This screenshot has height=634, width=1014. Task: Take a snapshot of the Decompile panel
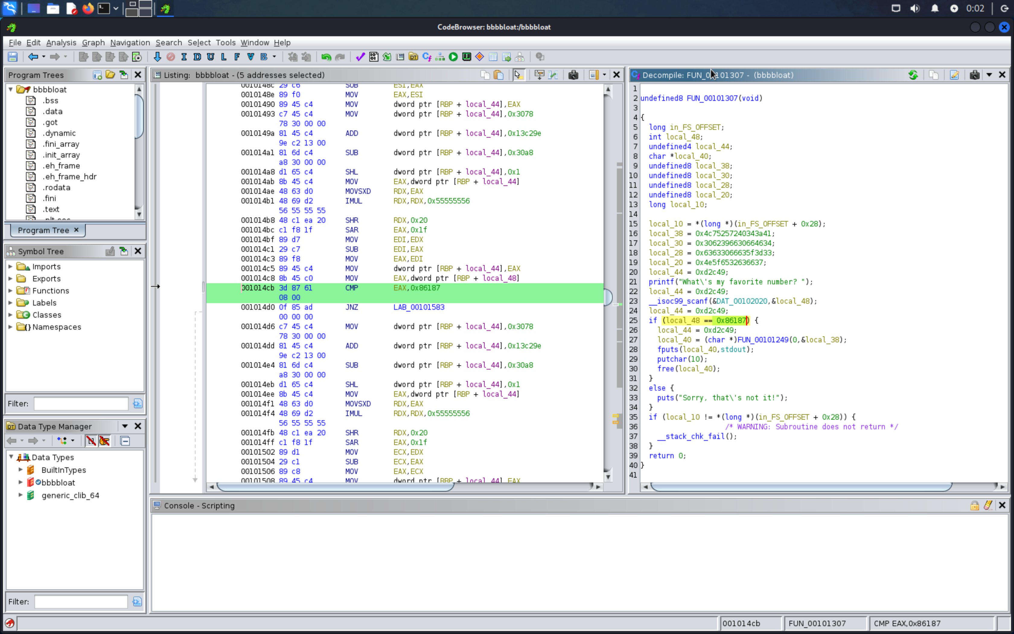[x=974, y=75]
